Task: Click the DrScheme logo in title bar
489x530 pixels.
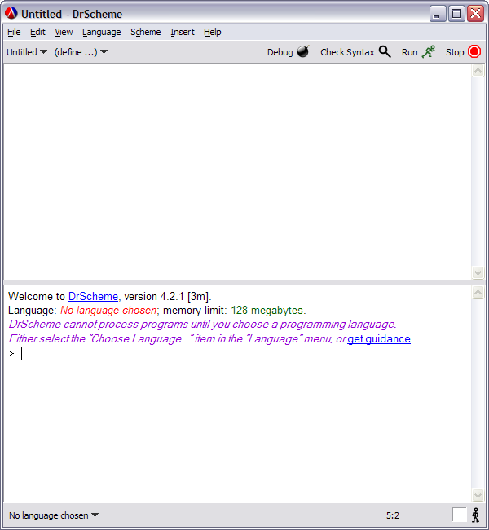Action: click(11, 14)
